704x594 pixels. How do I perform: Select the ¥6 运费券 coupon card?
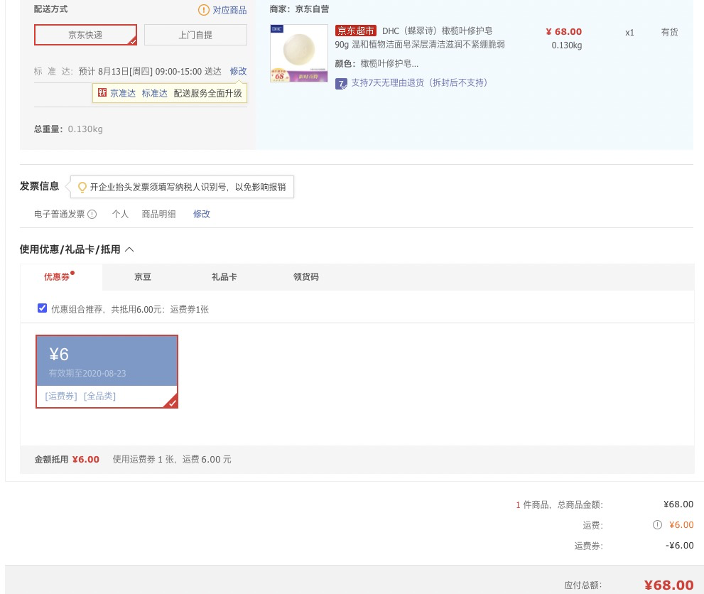click(107, 372)
